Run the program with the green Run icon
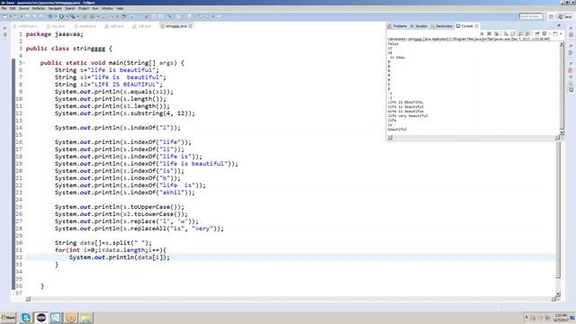Screen dimensions: 576x324 click(x=61, y=16)
